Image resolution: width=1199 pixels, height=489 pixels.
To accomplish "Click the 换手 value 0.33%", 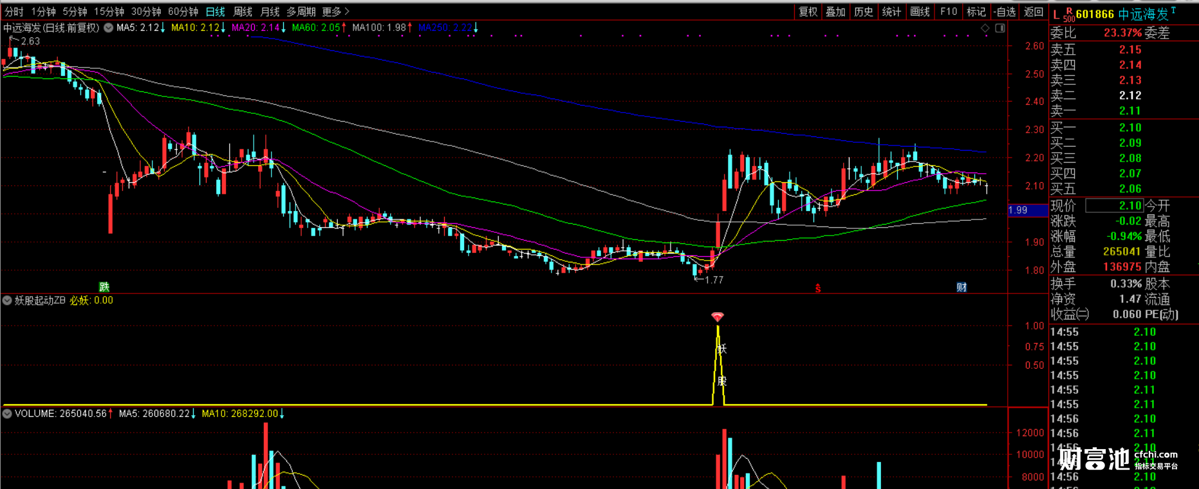I will (1126, 284).
